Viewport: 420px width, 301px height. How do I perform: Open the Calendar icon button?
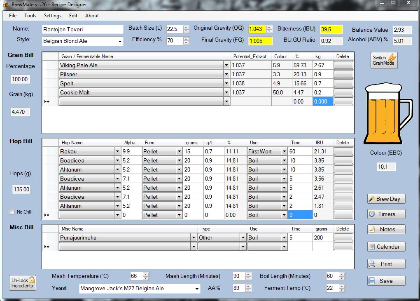click(x=386, y=247)
